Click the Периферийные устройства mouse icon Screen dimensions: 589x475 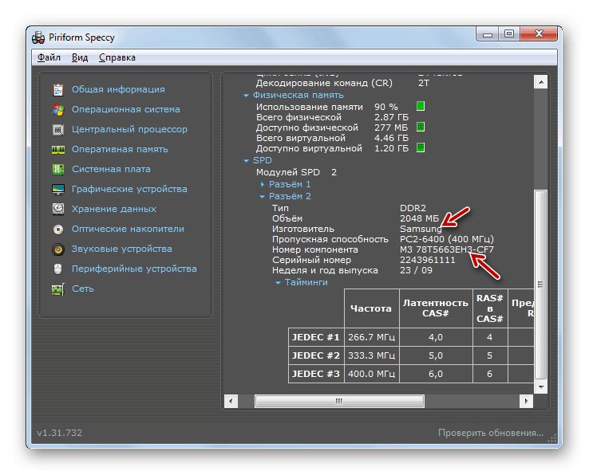point(57,269)
